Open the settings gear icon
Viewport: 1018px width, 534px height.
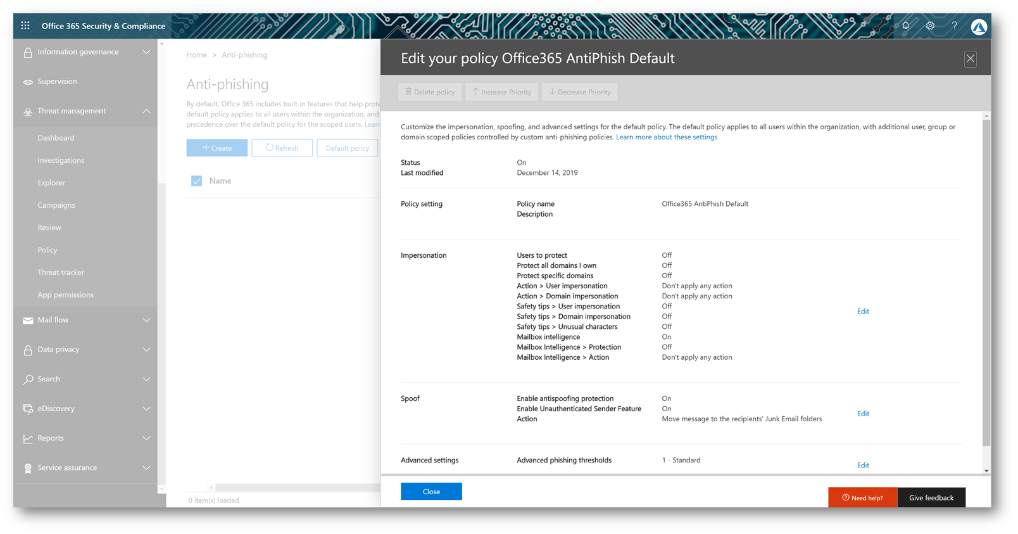click(930, 26)
